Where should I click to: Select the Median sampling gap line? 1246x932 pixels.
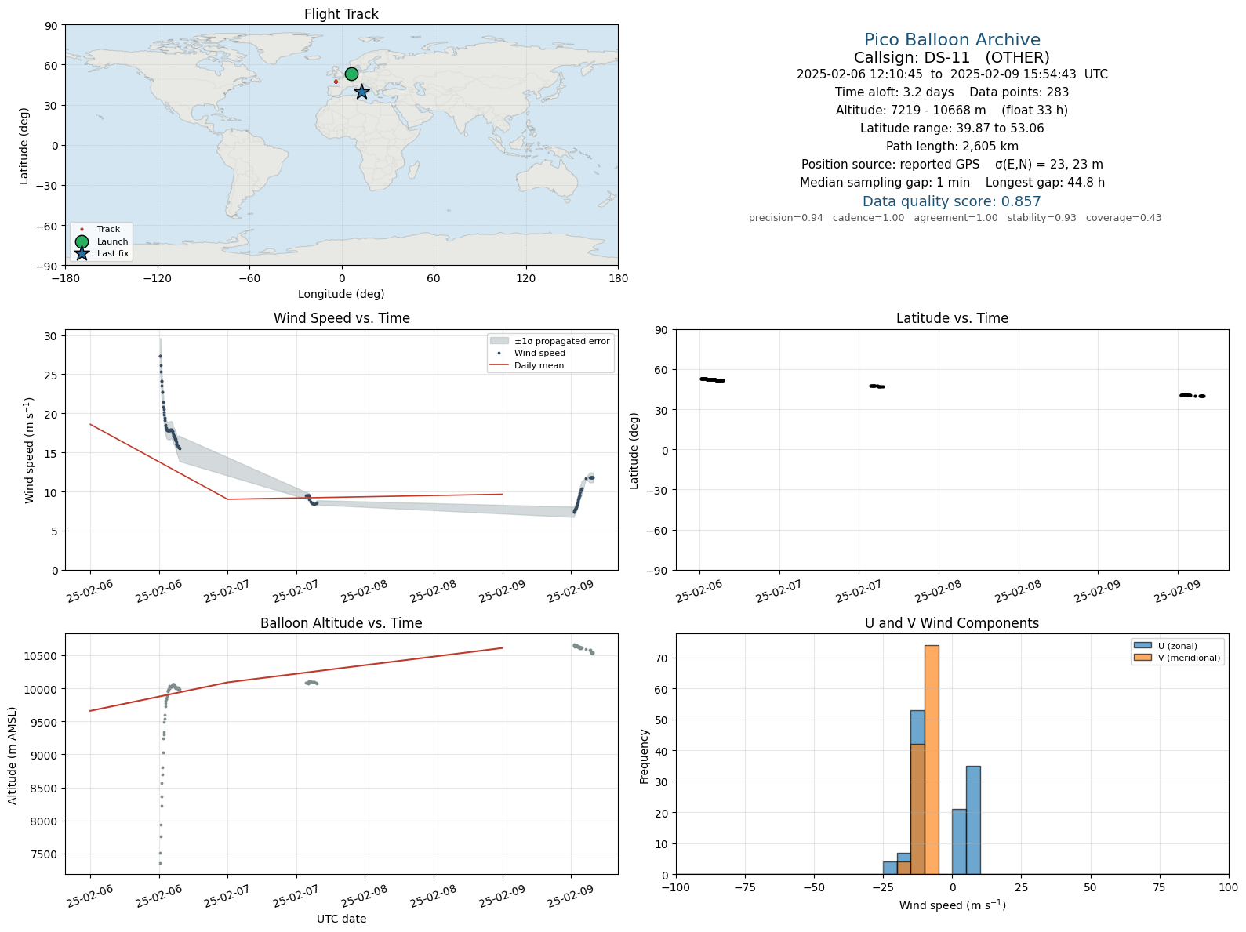(952, 183)
